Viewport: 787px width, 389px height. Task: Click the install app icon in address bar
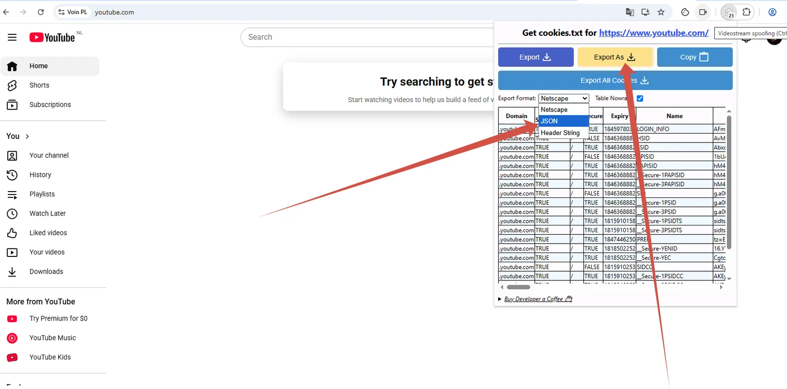pyautogui.click(x=645, y=12)
